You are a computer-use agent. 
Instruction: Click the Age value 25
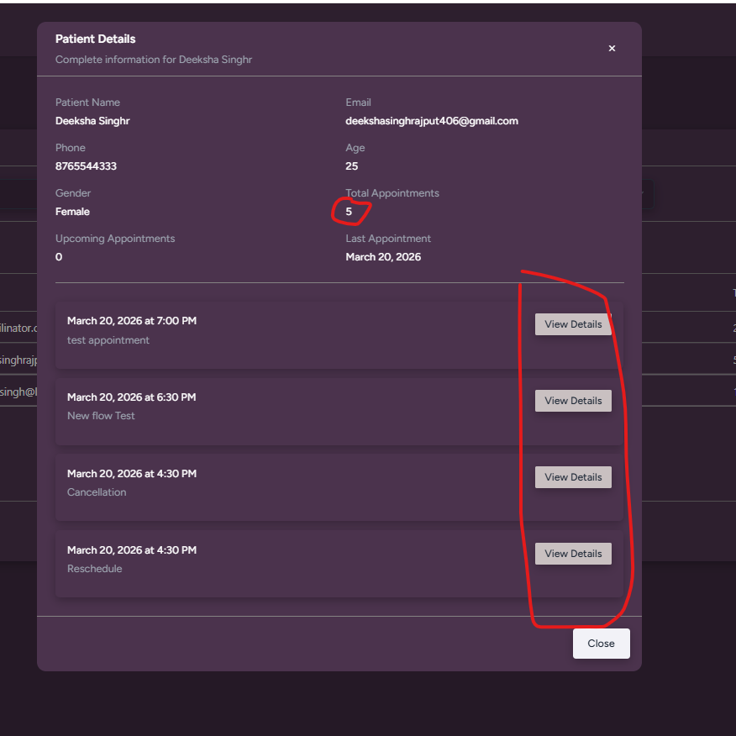click(351, 166)
